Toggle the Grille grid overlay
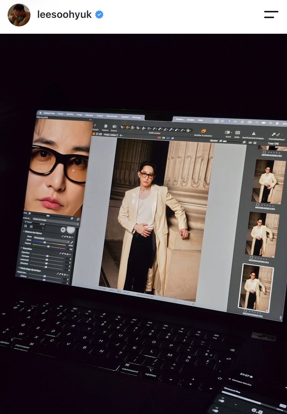The width and height of the screenshot is (287, 414). [237, 132]
